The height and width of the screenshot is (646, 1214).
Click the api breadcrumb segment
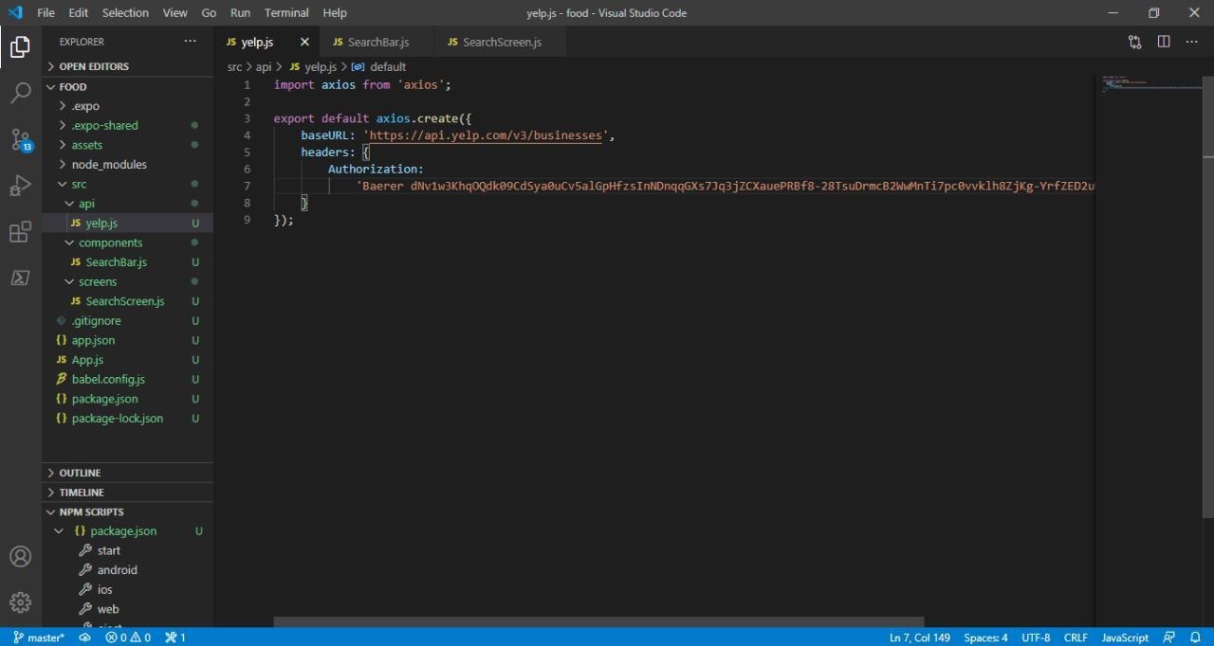tap(264, 67)
